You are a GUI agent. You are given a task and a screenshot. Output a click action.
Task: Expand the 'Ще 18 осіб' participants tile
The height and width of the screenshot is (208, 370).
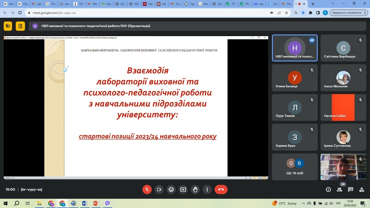(294, 166)
